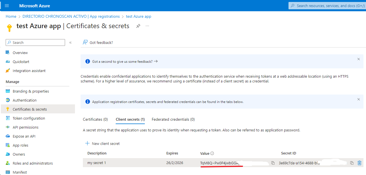Open API permissions in sidebar
Image resolution: width=366 pixels, height=175 pixels.
point(25,127)
